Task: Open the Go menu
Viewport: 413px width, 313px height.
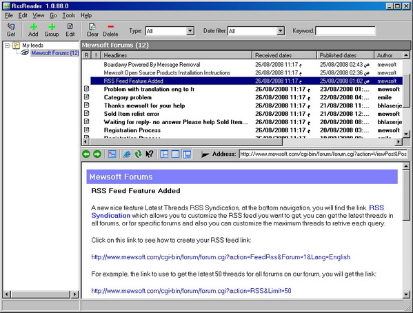Action: [x=53, y=16]
